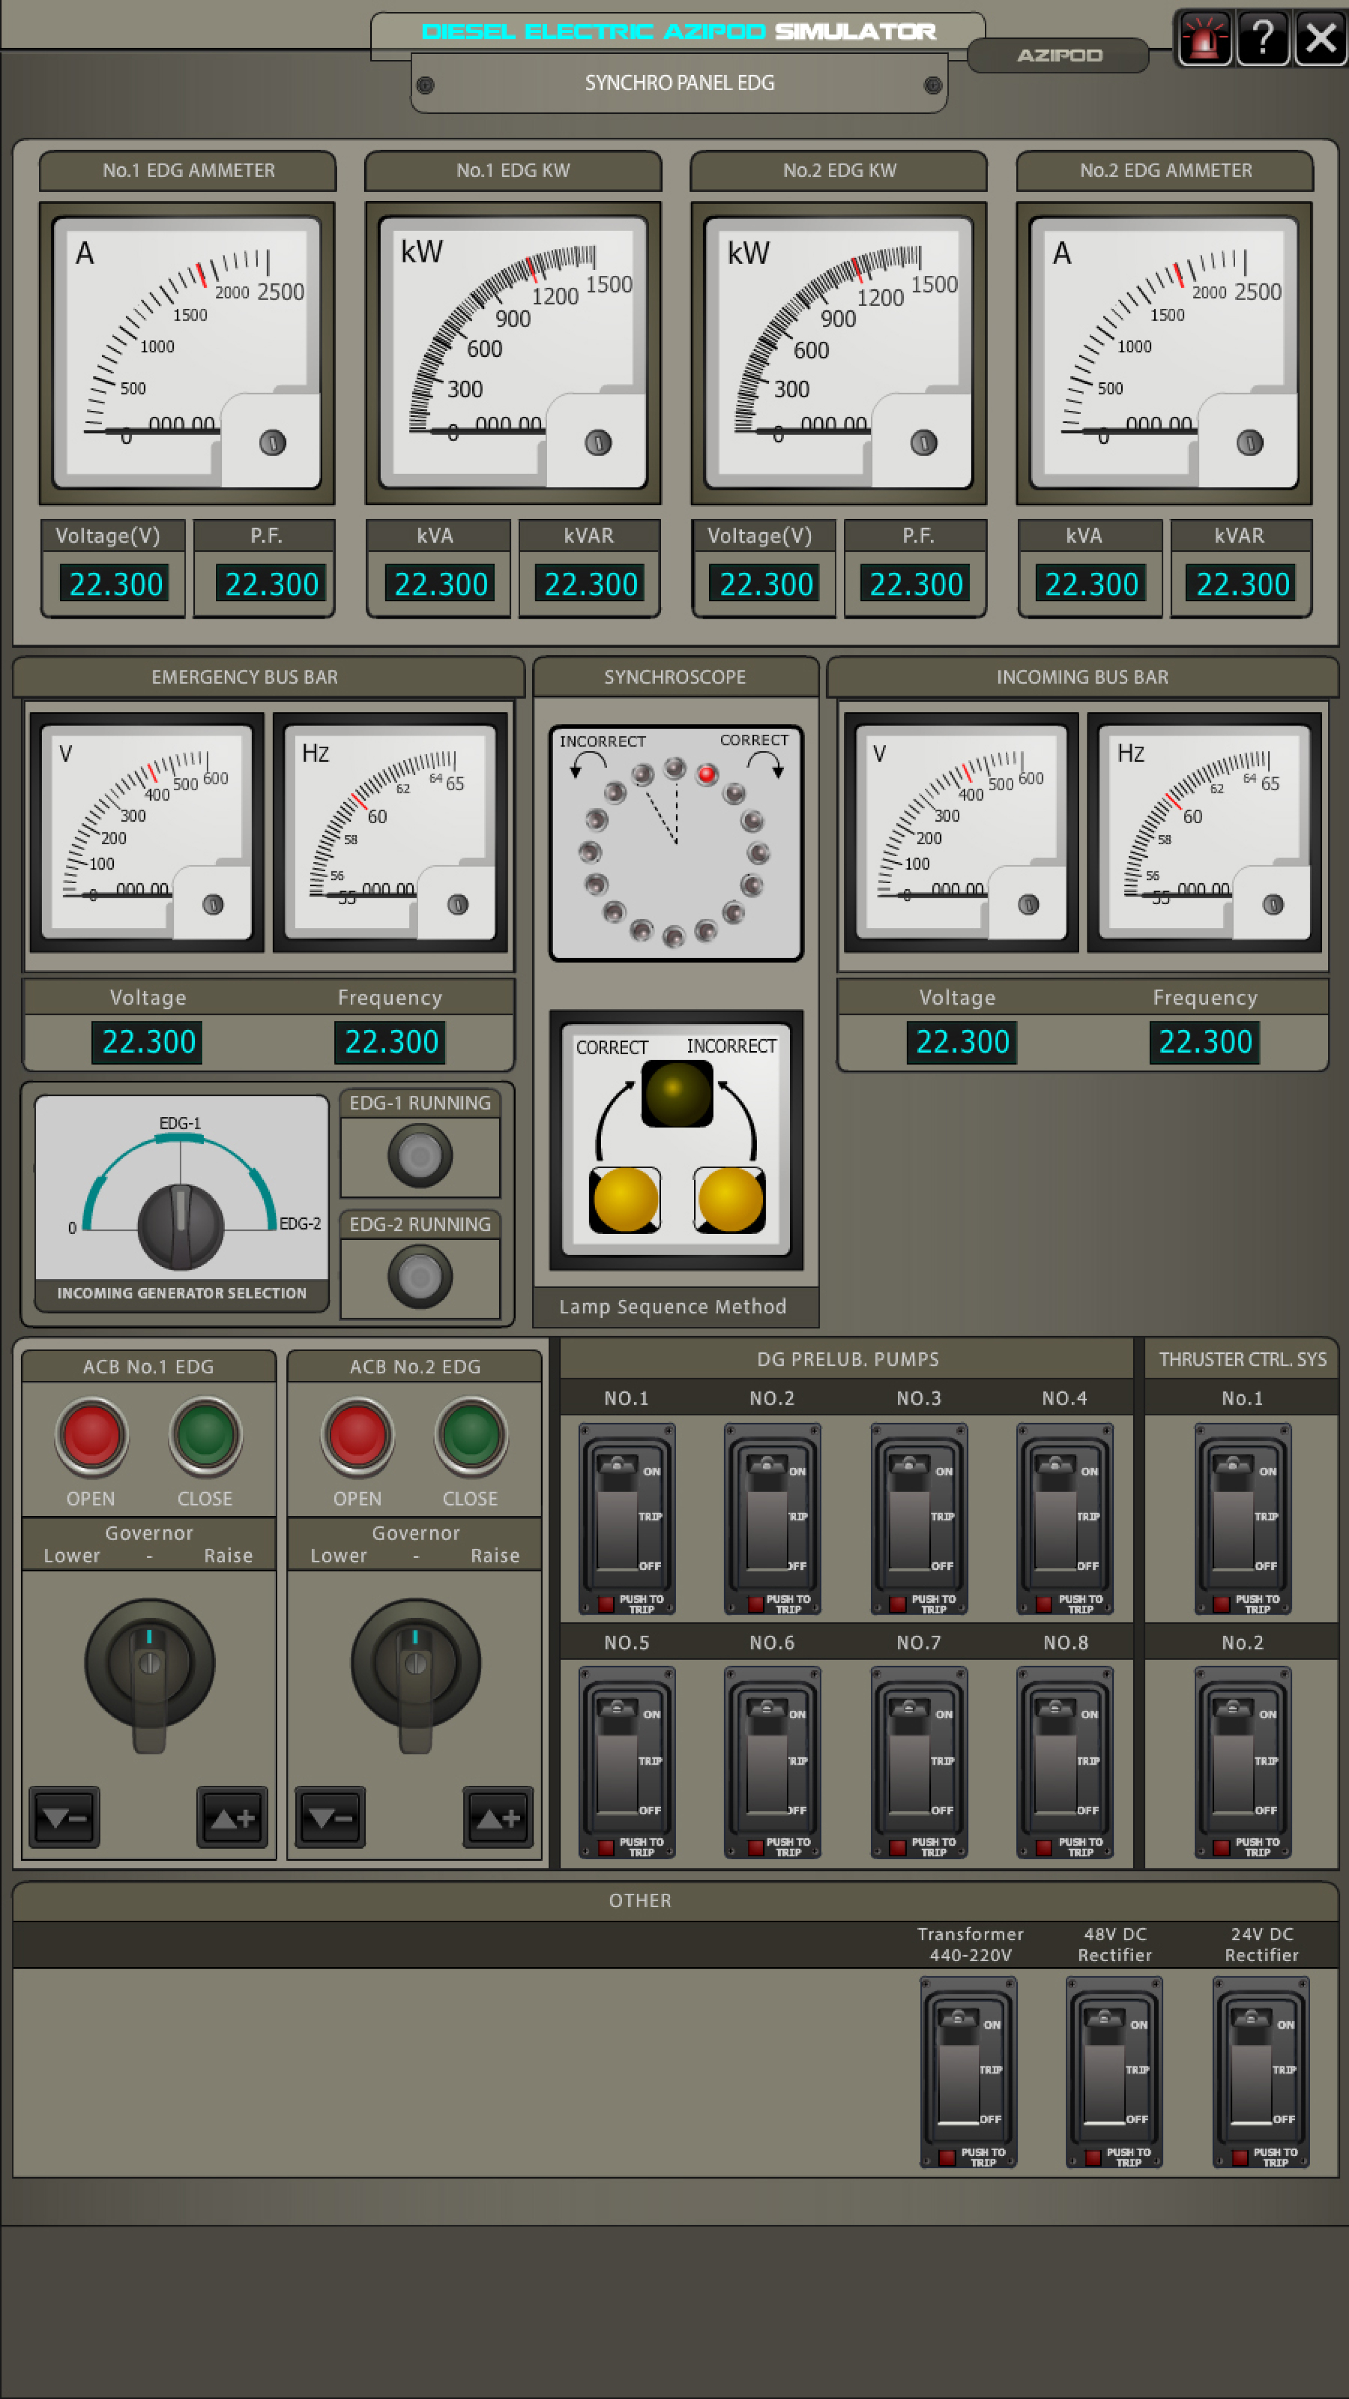Click the No.1 EDG Voltage(V) digital readout
This screenshot has width=1349, height=2399.
tap(115, 584)
